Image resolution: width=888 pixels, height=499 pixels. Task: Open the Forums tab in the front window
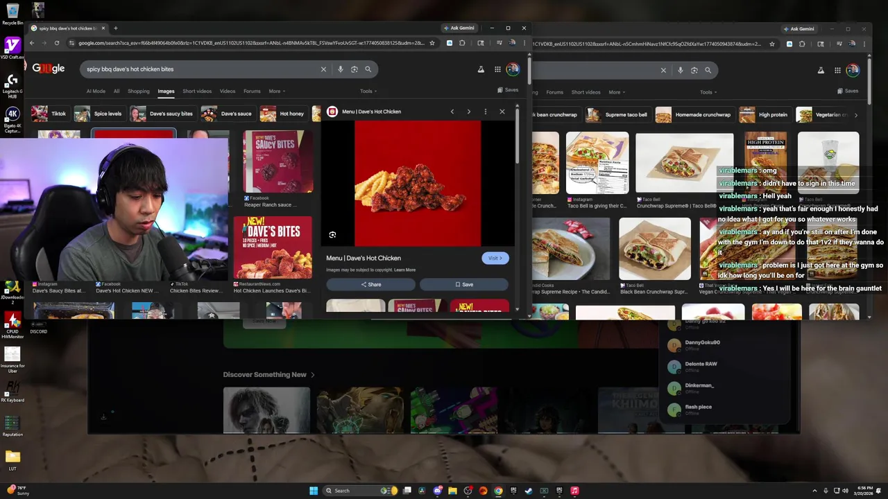(252, 91)
